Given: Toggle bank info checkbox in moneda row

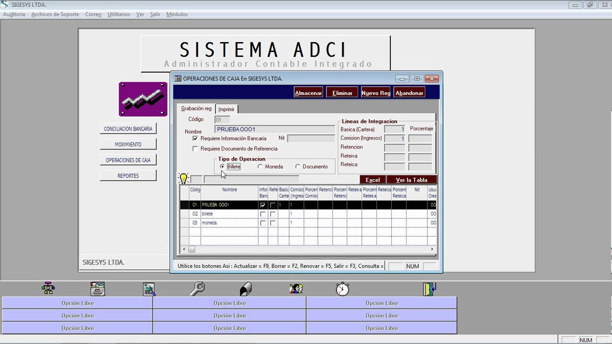Looking at the screenshot, I should point(262,223).
